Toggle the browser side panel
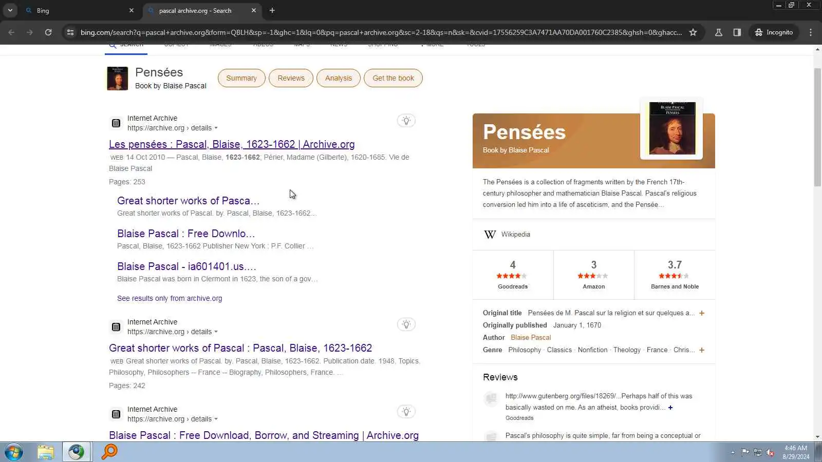Image resolution: width=822 pixels, height=462 pixels. click(737, 32)
